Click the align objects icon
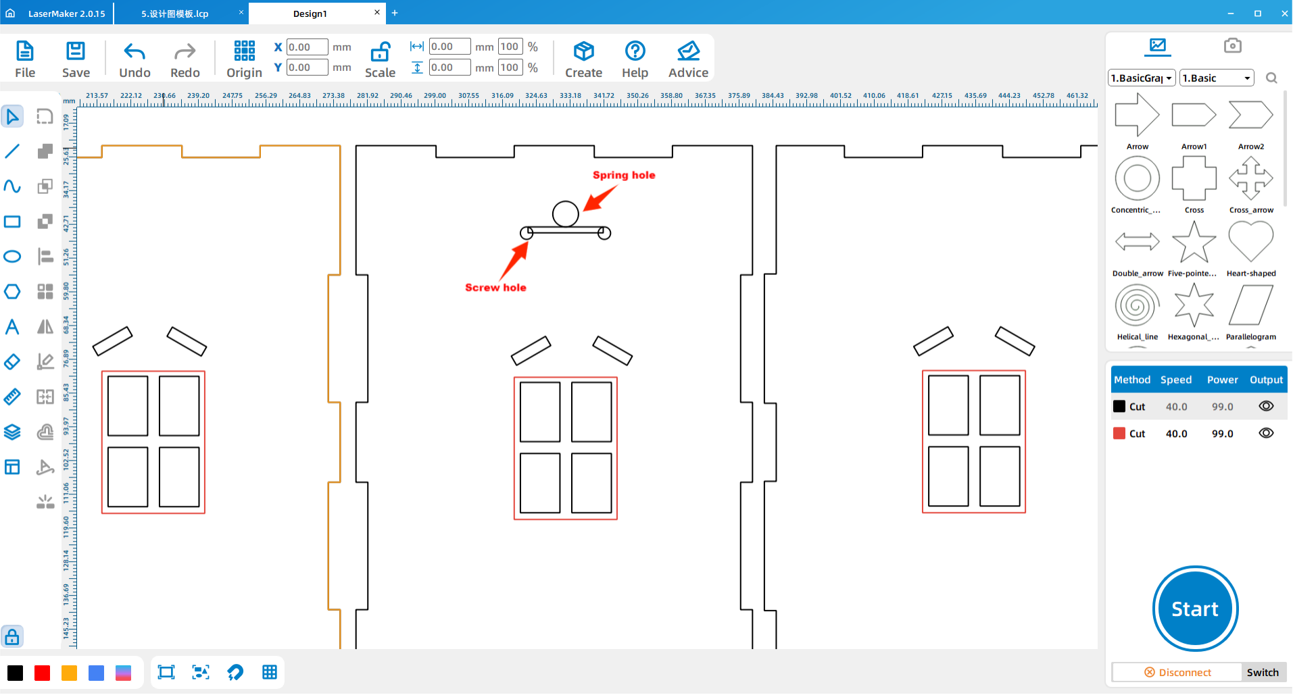The image size is (1293, 695). click(x=45, y=257)
